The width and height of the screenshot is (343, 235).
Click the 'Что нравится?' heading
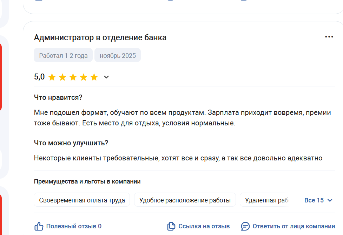click(58, 97)
